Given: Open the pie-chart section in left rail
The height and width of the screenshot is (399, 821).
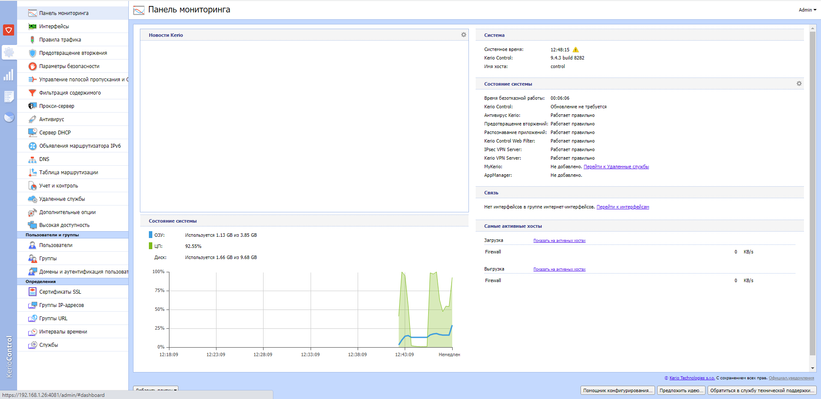Looking at the screenshot, I should click(9, 117).
